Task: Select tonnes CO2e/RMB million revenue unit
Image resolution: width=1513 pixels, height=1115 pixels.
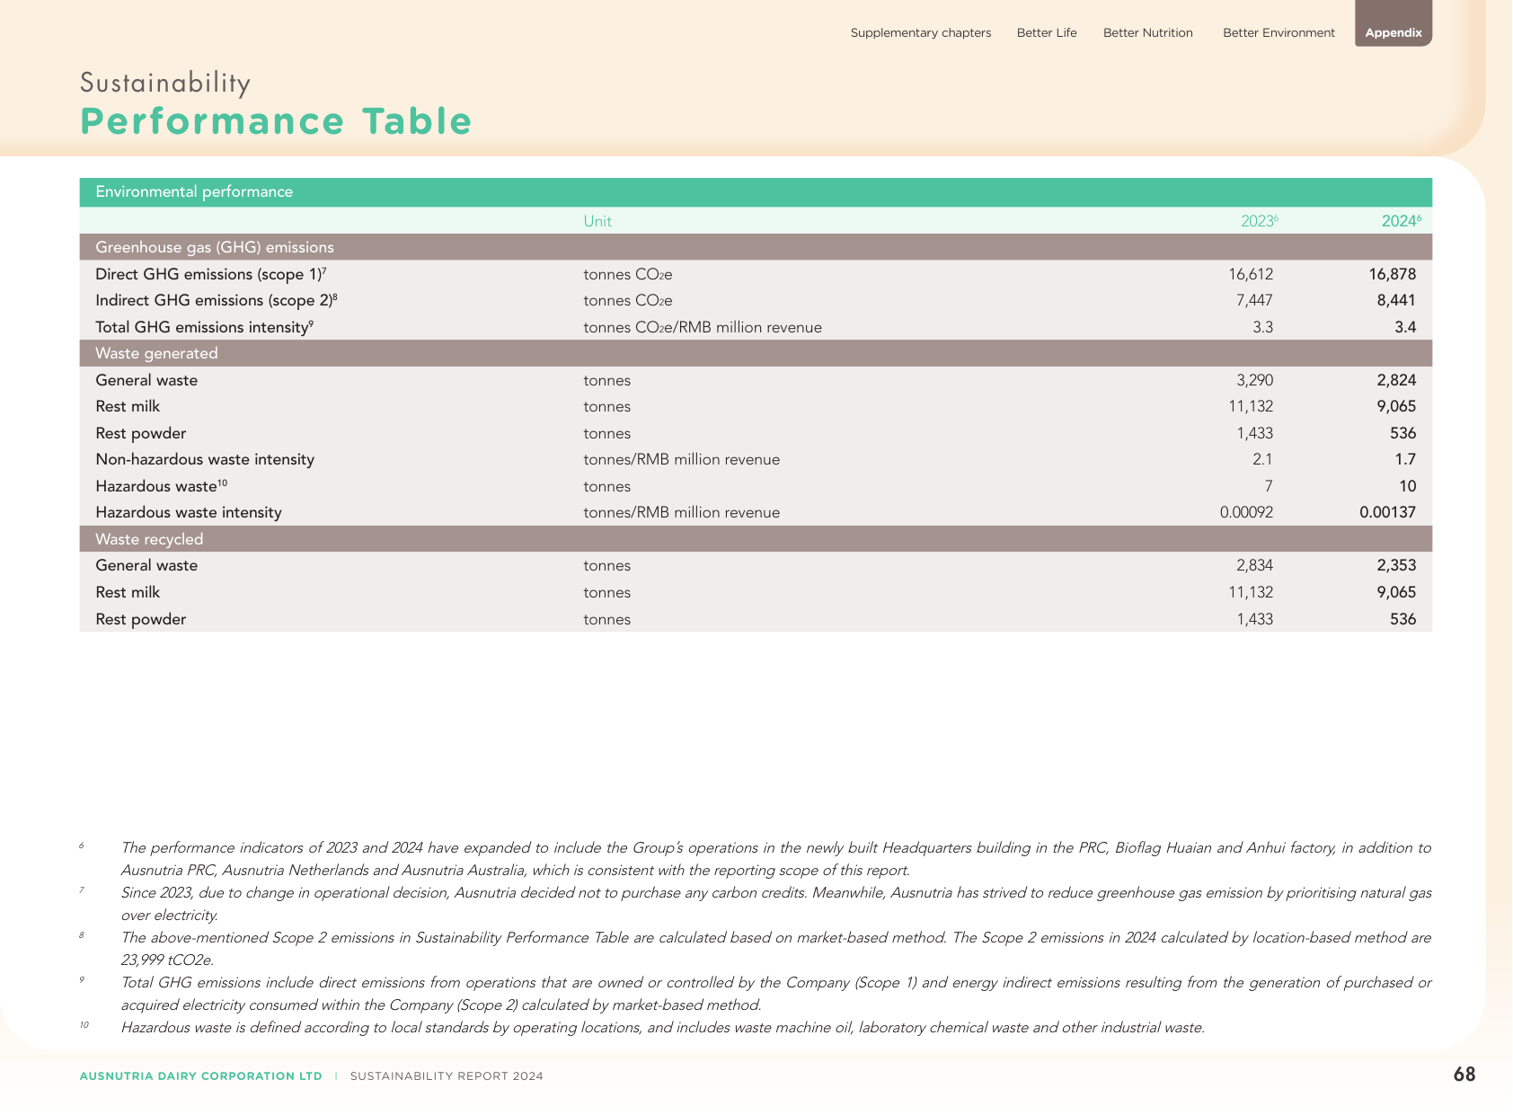Action: [x=703, y=327]
